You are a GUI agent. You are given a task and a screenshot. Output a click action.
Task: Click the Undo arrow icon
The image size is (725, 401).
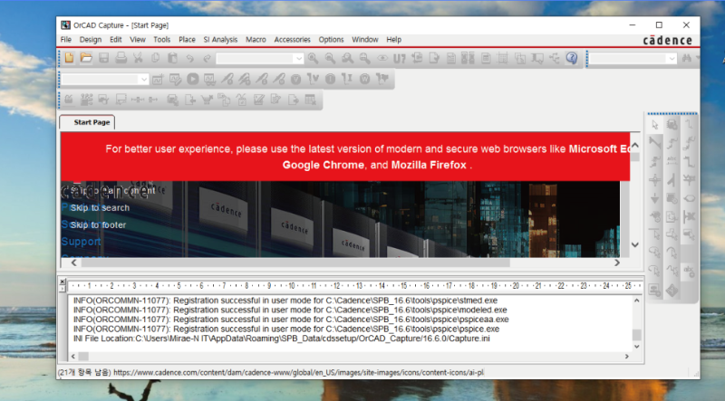click(189, 58)
